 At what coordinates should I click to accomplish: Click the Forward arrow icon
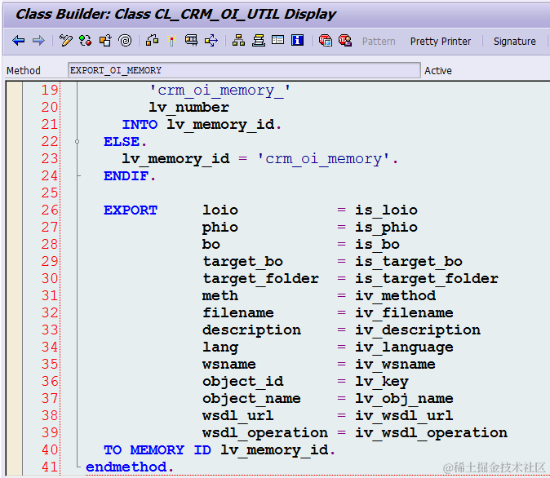[38, 41]
